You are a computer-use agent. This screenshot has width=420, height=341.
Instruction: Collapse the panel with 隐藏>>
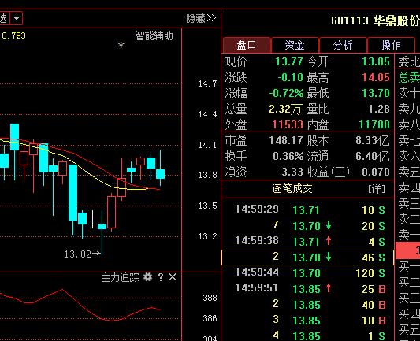click(x=201, y=18)
